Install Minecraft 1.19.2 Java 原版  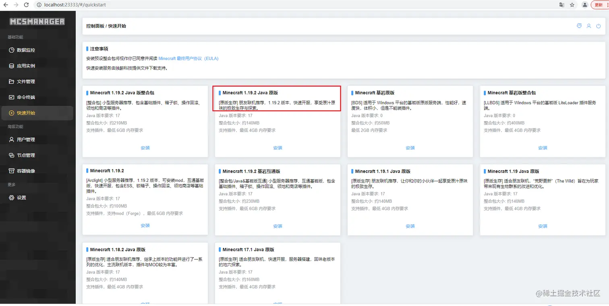click(278, 148)
